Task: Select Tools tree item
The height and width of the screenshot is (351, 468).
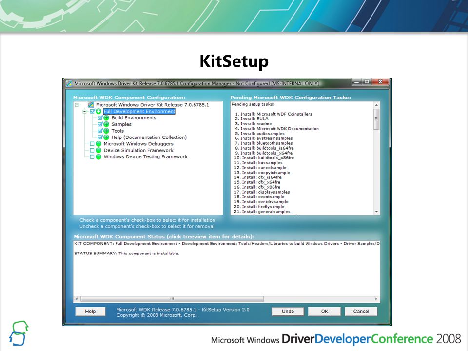Action: 117,131
